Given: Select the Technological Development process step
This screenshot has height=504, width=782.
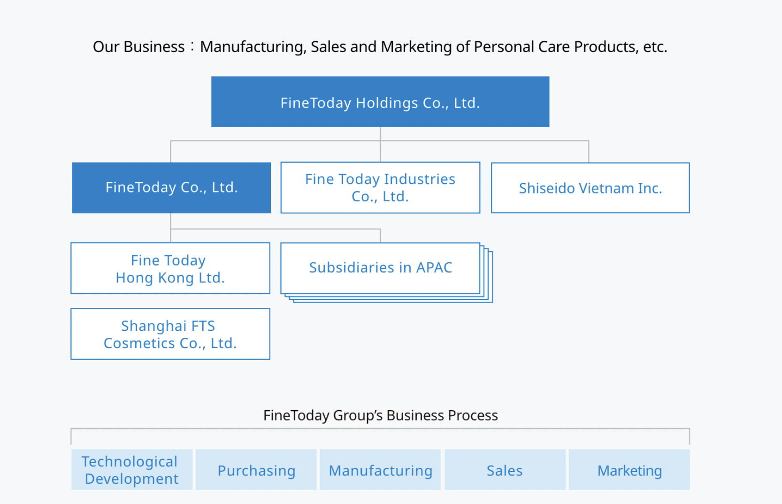Looking at the screenshot, I should 132,470.
